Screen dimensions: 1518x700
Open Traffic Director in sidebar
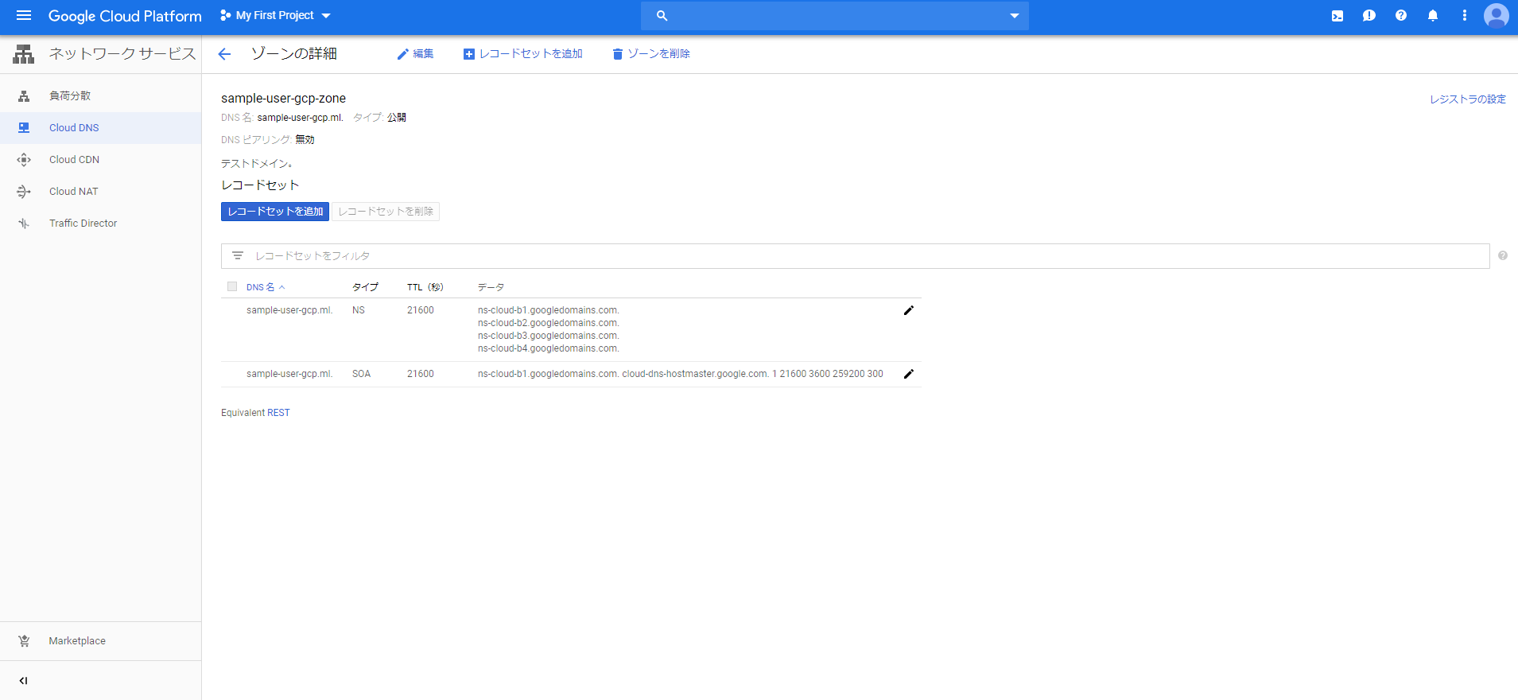[x=100, y=223]
